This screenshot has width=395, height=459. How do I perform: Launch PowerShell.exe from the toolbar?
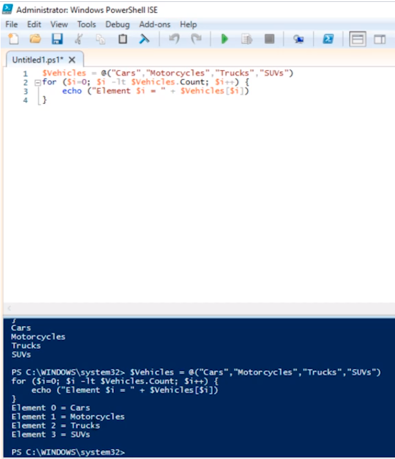328,39
